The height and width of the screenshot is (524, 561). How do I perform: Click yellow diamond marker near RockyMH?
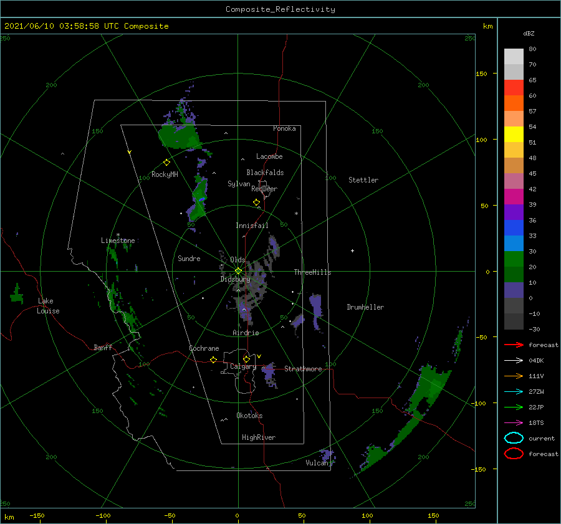point(166,163)
